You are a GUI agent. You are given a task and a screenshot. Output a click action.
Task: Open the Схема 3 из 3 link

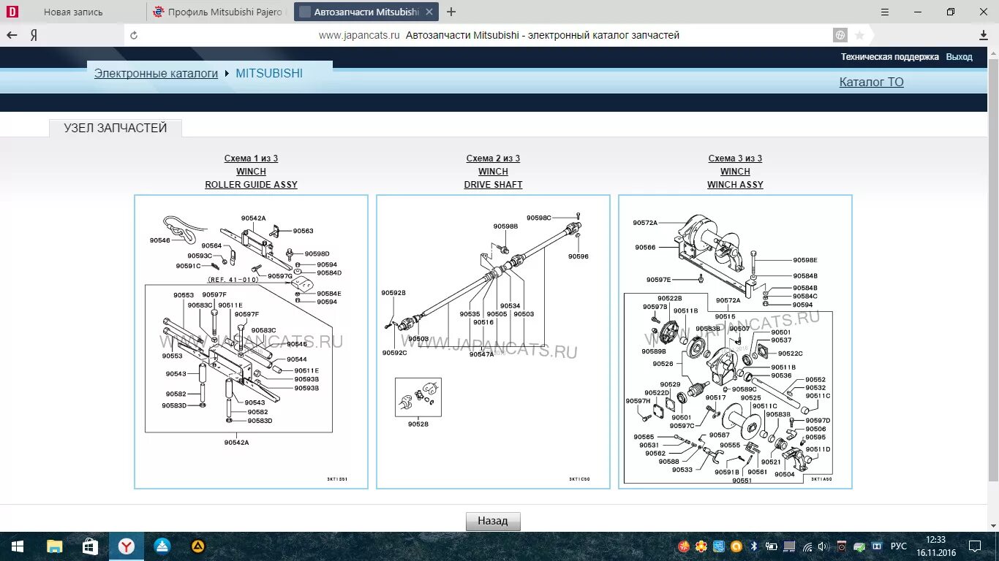[x=735, y=159]
